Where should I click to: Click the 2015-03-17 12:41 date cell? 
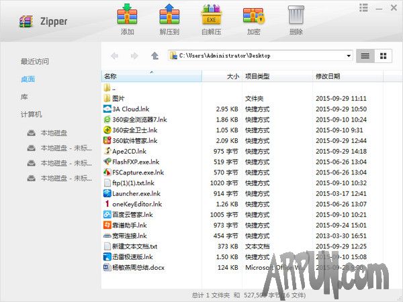(x=341, y=193)
